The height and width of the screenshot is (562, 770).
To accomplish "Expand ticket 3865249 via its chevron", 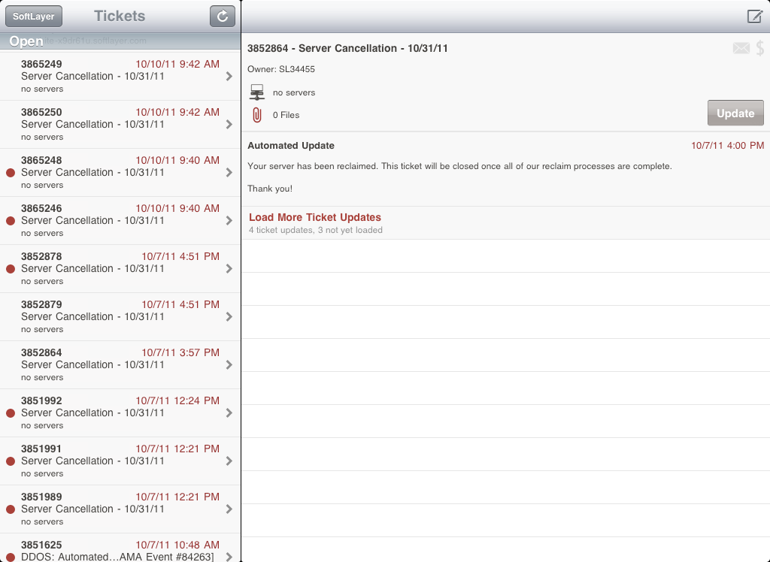I will [x=229, y=77].
